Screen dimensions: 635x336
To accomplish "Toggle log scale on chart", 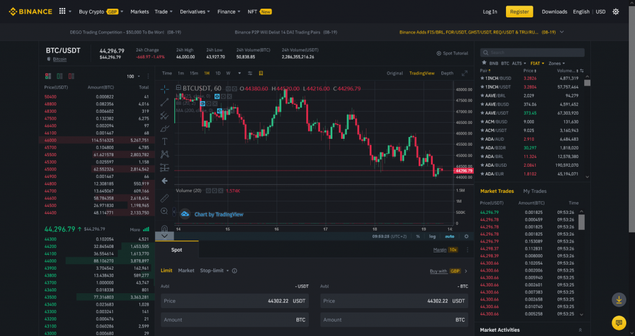I will point(432,236).
